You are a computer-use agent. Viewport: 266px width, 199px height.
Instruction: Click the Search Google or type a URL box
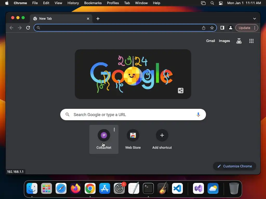point(133,115)
